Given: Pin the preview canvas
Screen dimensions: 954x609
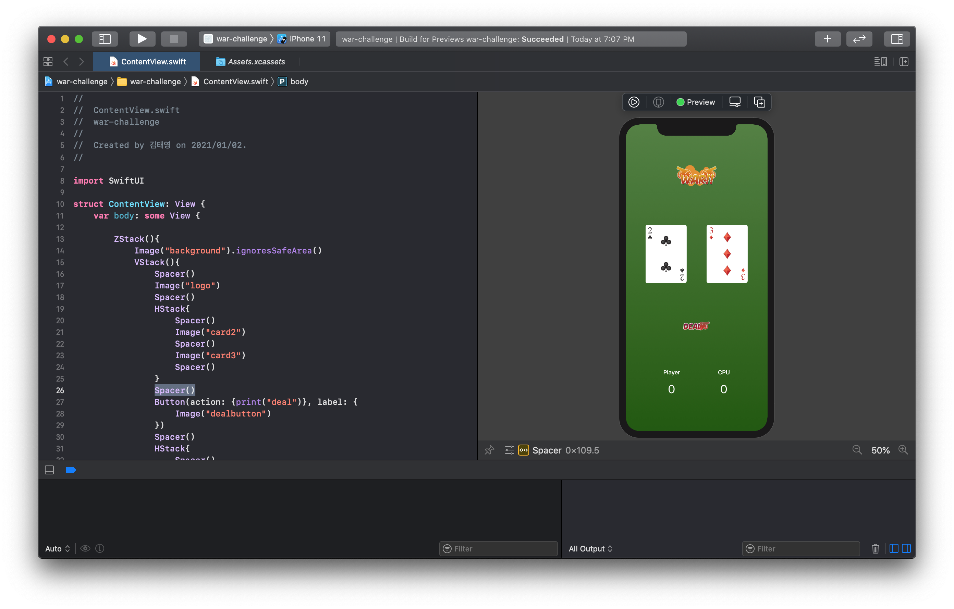Looking at the screenshot, I should click(489, 450).
